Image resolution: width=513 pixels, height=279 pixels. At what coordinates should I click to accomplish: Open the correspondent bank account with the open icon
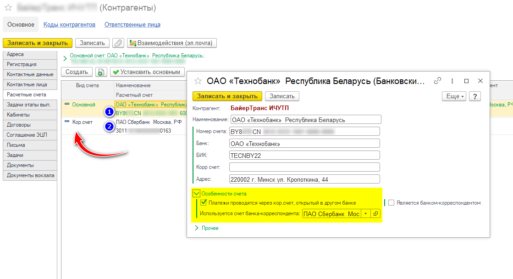click(375, 214)
